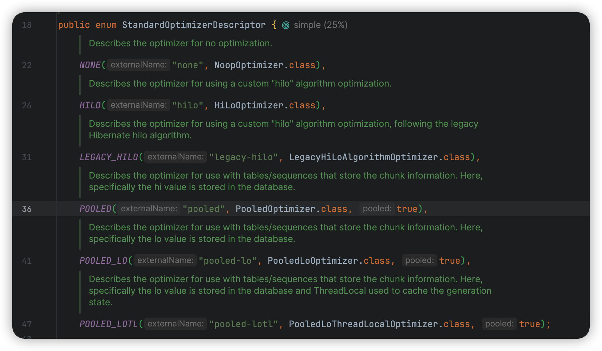Click externalName hint on the POOLED_LOTL line

click(176, 324)
